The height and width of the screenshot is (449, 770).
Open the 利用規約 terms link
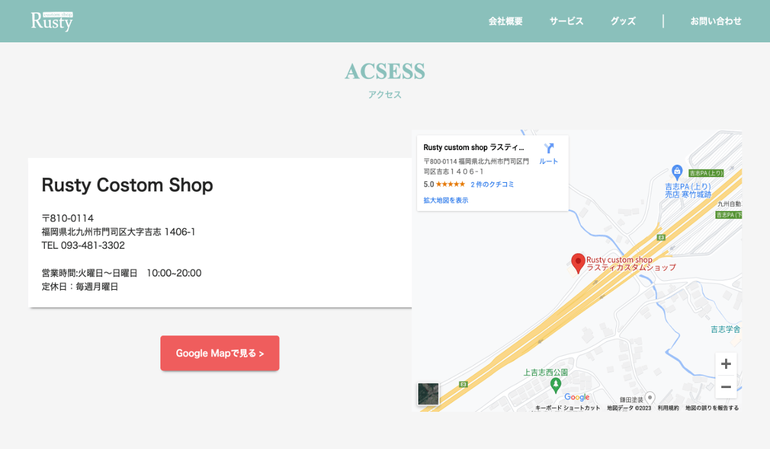pyautogui.click(x=668, y=408)
